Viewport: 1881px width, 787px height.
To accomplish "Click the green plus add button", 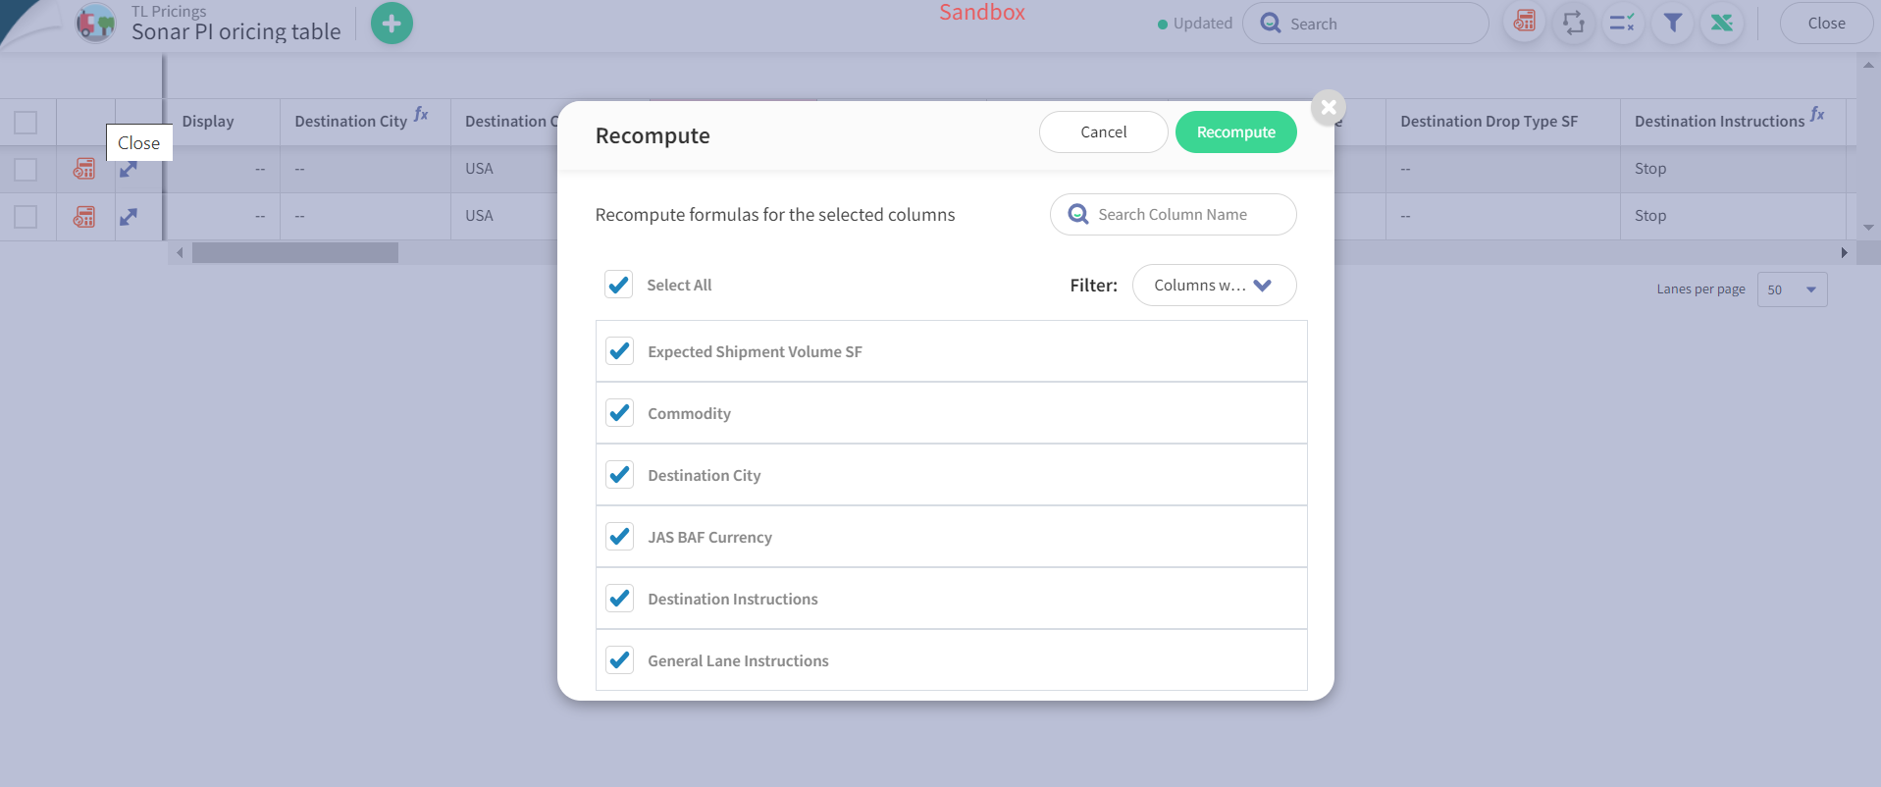I will [392, 24].
